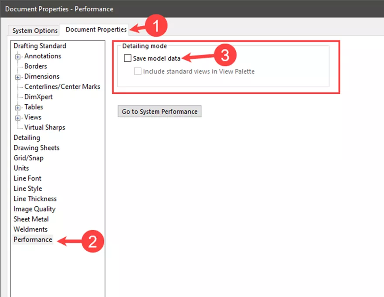The width and height of the screenshot is (384, 297).
Task: Expand the Tables tree node
Action: tap(17, 108)
